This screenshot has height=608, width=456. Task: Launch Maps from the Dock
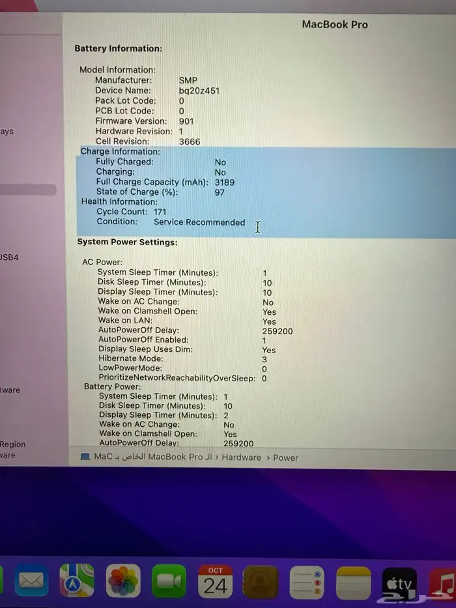(x=77, y=581)
